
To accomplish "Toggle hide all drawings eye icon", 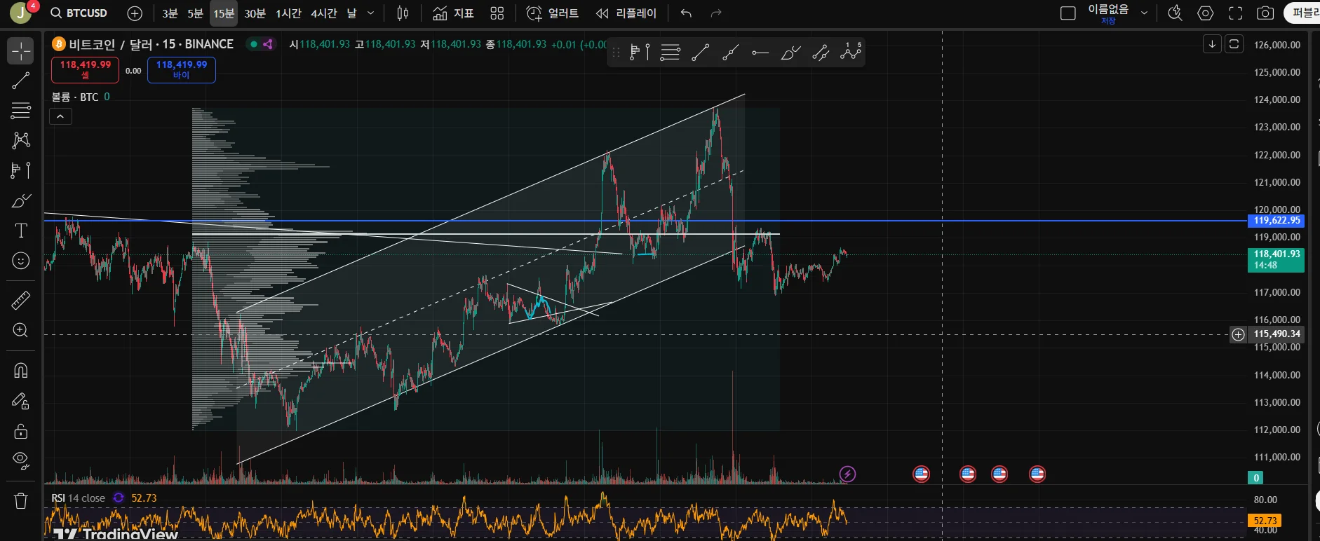I will coord(21,460).
